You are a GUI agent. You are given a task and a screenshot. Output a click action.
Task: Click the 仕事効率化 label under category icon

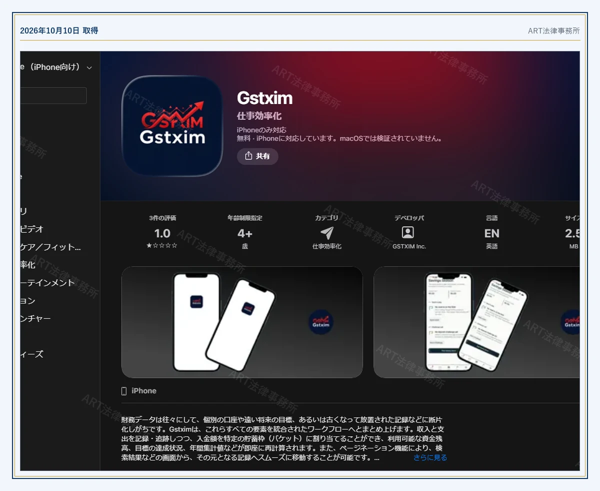[327, 246]
